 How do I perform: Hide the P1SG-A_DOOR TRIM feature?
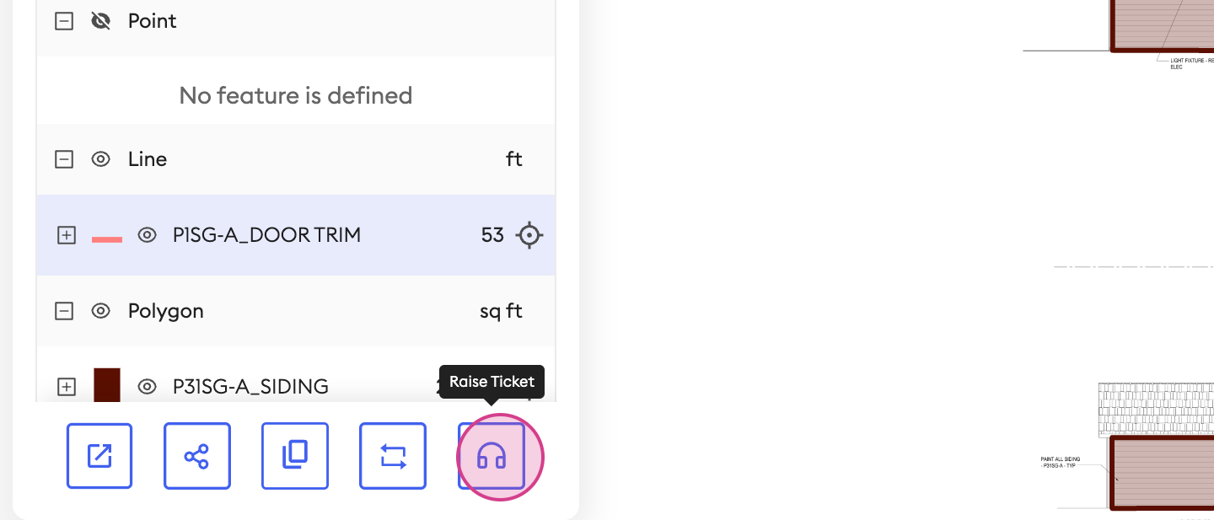coord(148,235)
